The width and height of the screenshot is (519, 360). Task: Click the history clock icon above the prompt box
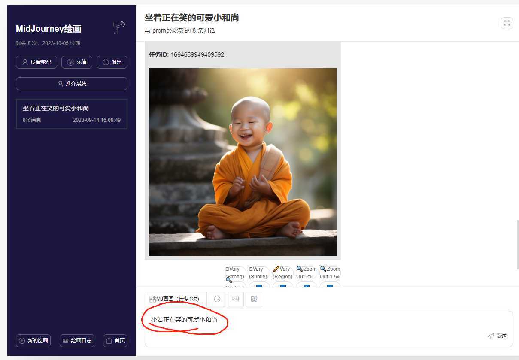[x=217, y=299]
